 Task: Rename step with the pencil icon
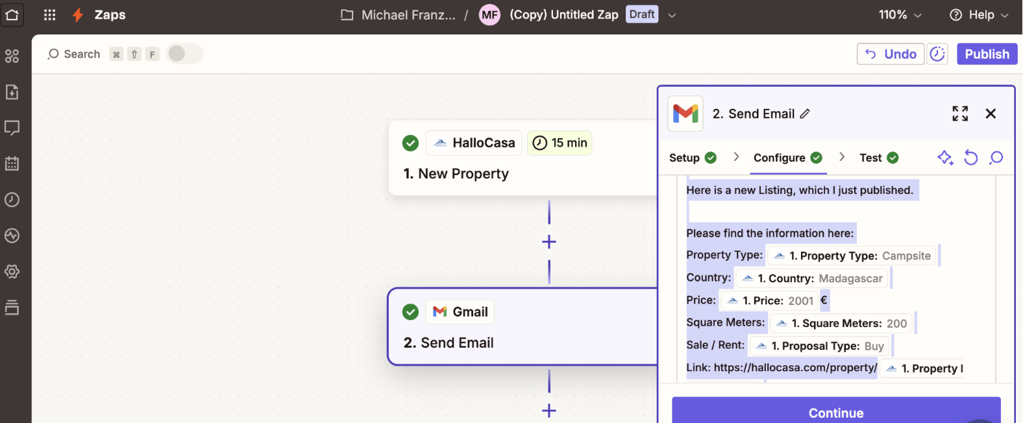click(805, 114)
